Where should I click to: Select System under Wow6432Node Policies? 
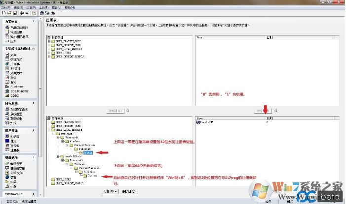coord(92,175)
